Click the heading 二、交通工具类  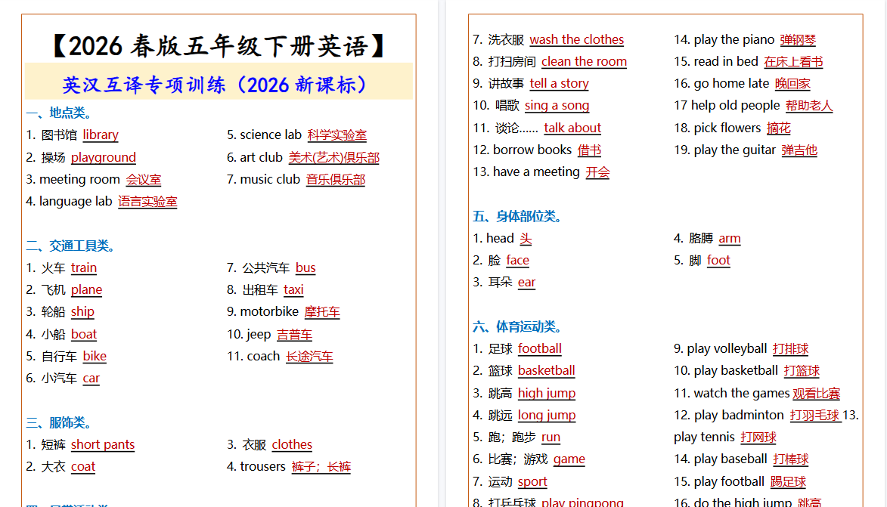(x=68, y=246)
